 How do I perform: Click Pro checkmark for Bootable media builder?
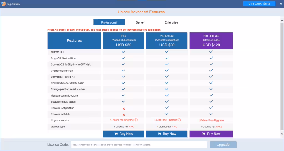(123, 101)
